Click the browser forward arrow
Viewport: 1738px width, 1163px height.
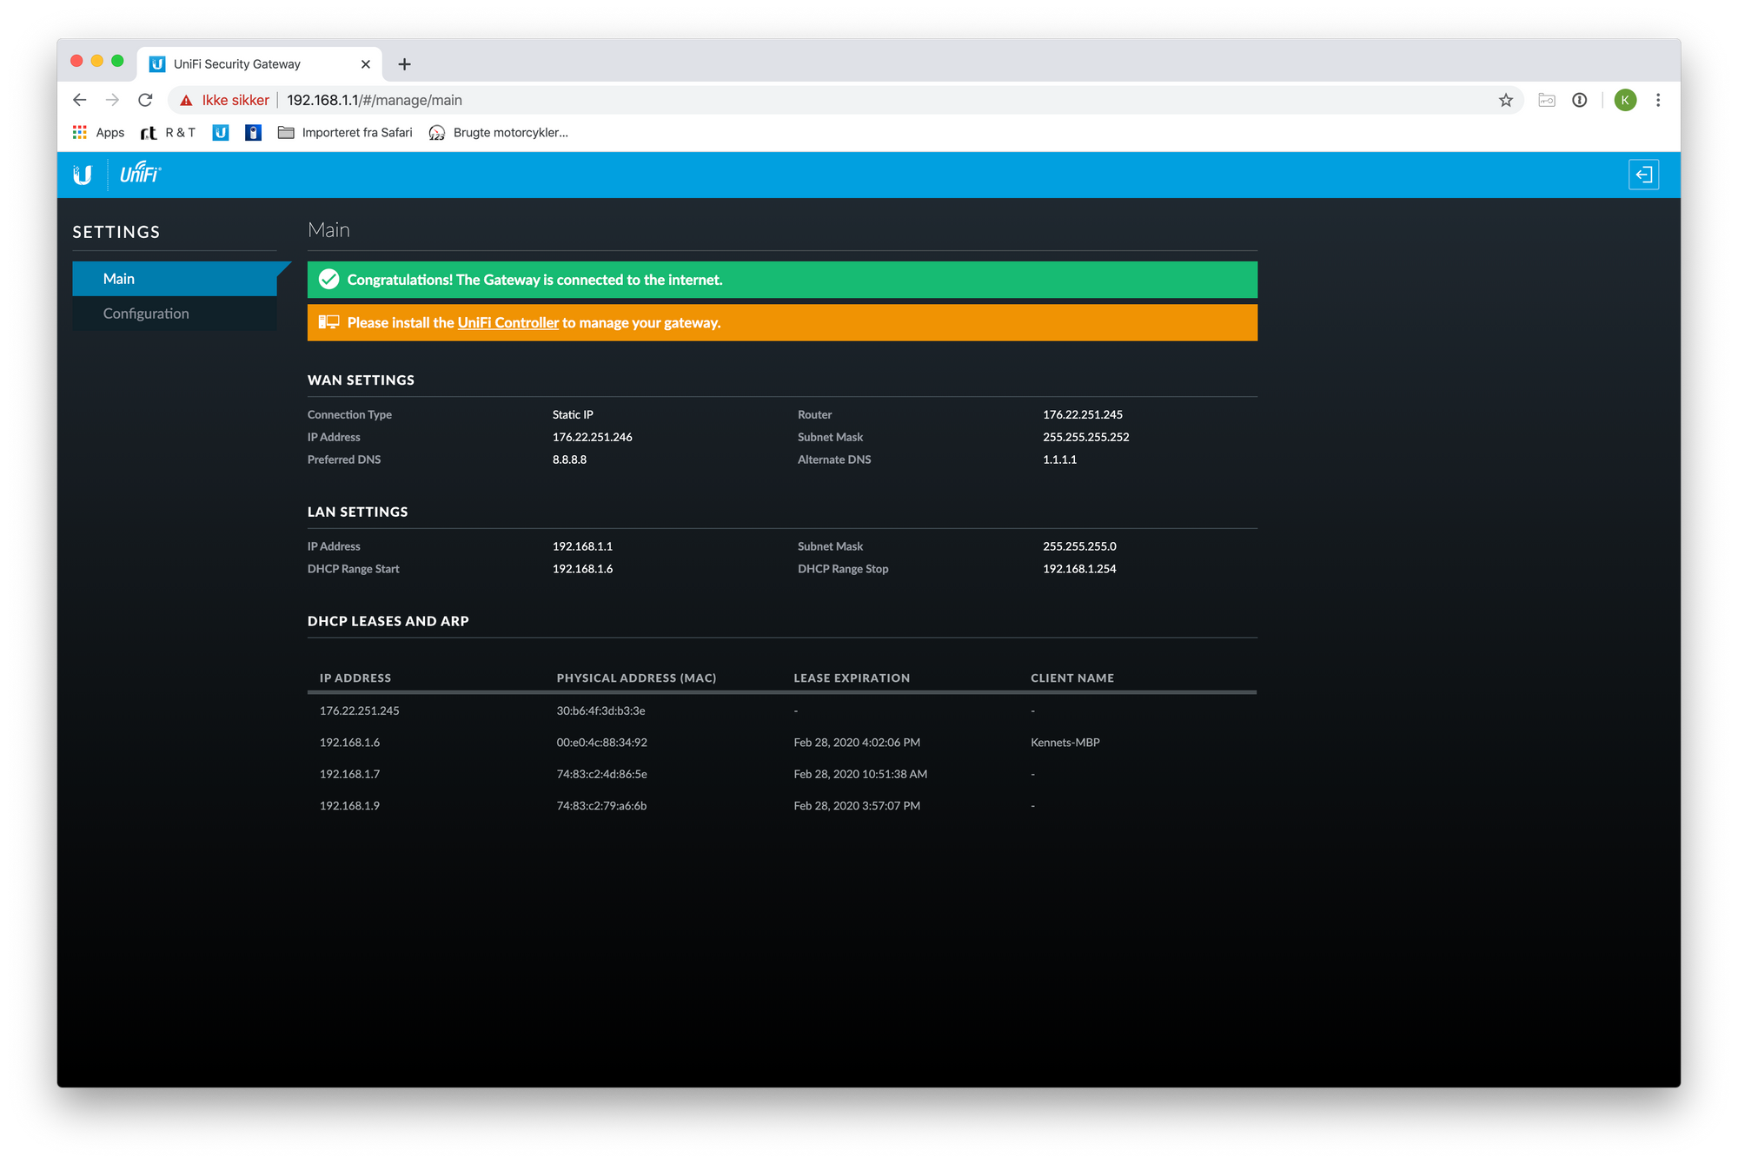tap(112, 100)
